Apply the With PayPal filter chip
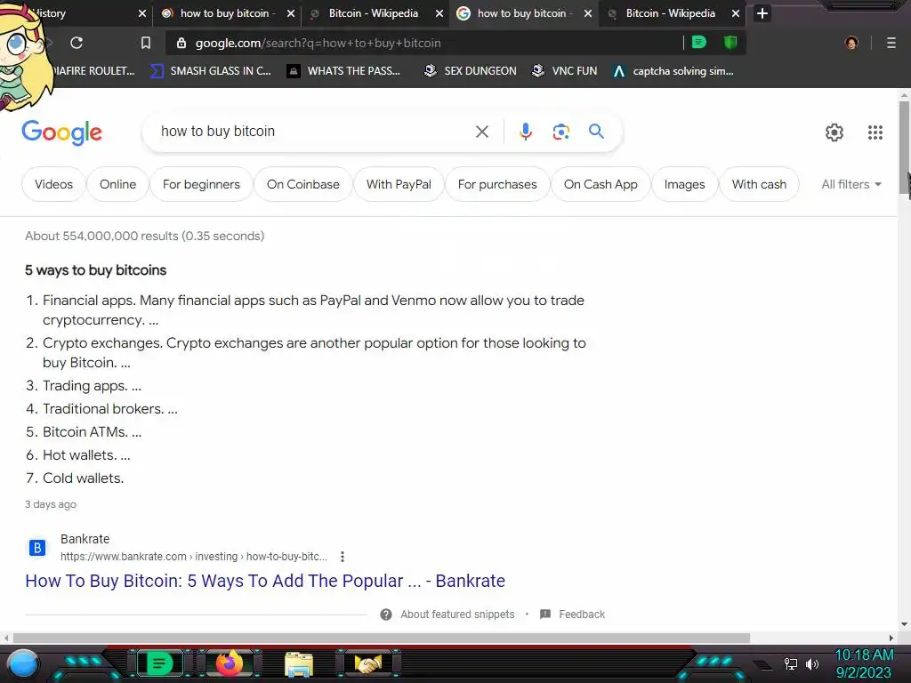This screenshot has height=683, width=911. [x=399, y=184]
